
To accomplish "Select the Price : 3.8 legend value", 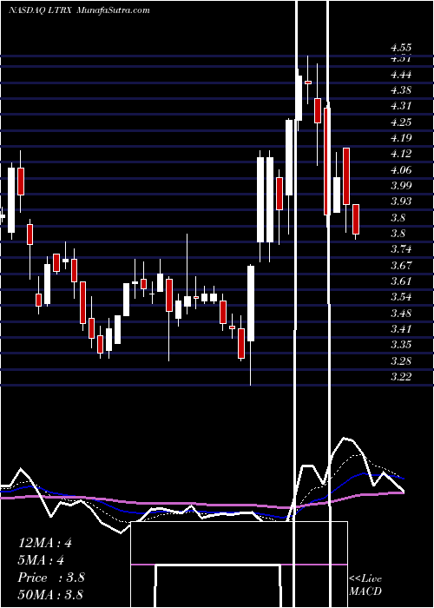I will [x=51, y=578].
